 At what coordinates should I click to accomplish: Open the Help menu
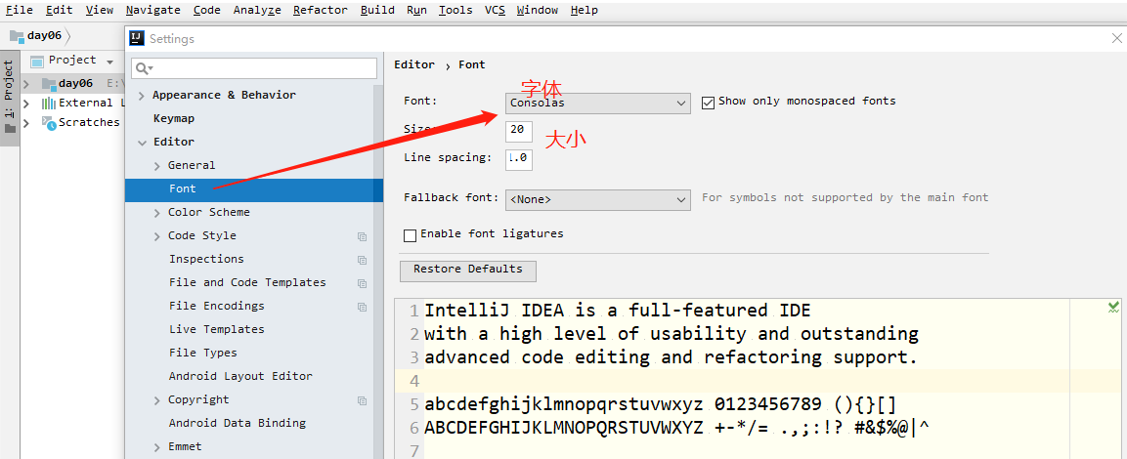tap(585, 10)
